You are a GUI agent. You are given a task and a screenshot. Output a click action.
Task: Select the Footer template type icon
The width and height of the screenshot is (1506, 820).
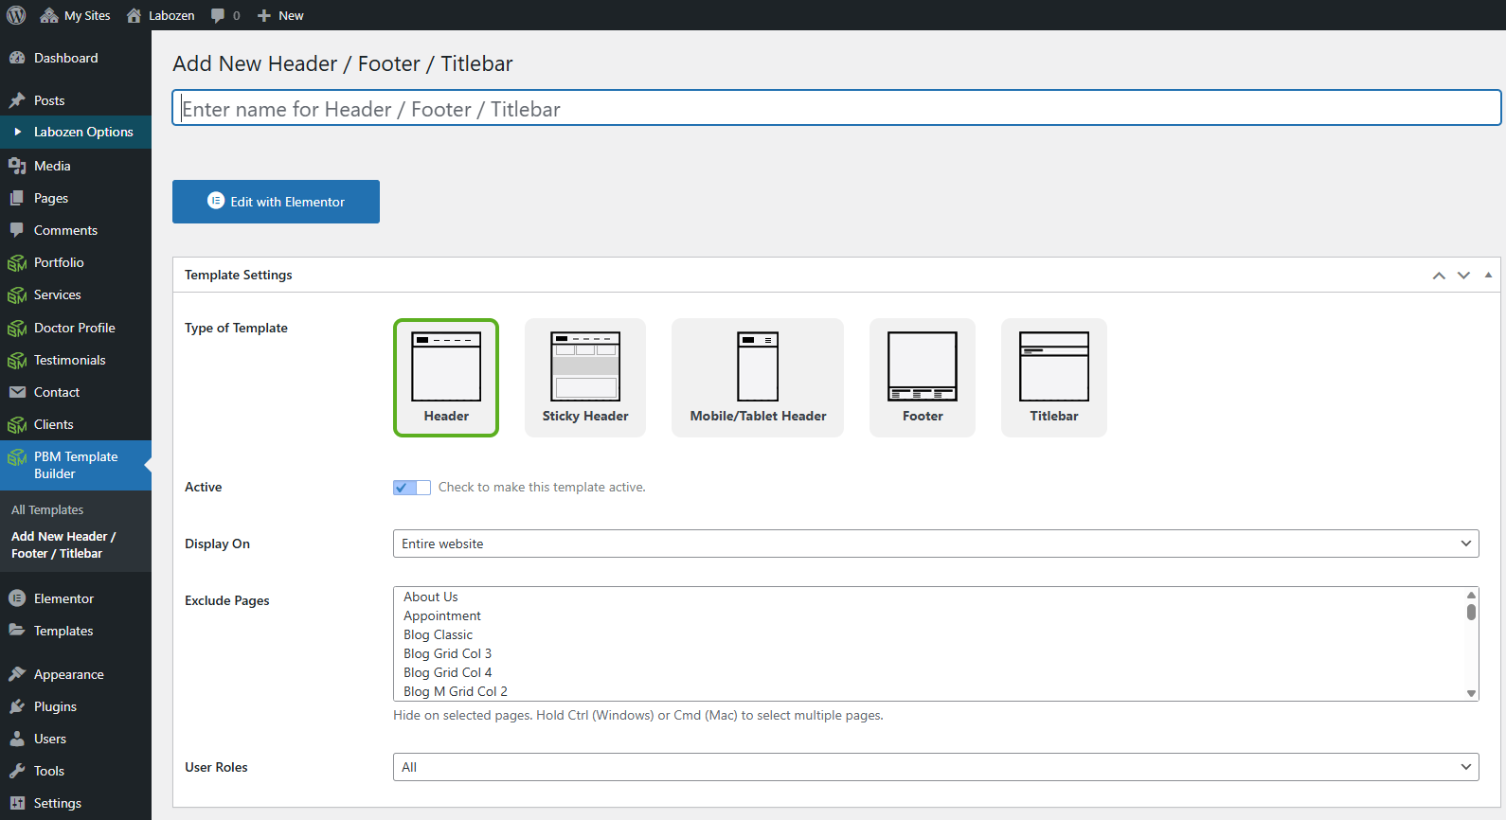pyautogui.click(x=922, y=367)
